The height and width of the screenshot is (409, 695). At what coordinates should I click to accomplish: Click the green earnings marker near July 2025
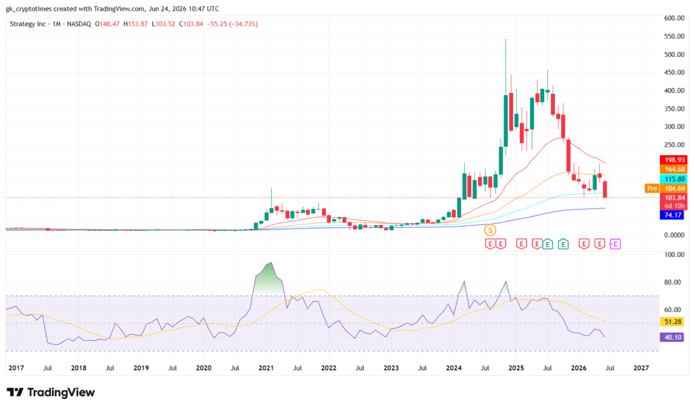[x=547, y=244]
